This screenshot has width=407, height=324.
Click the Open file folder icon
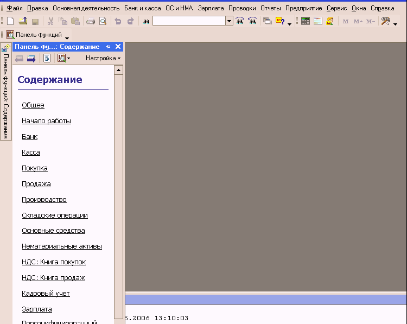click(23, 21)
